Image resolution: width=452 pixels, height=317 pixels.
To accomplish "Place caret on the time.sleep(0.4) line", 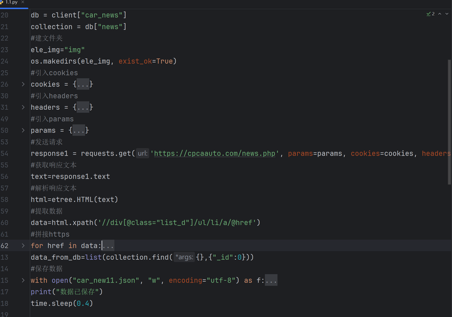I will [x=62, y=303].
